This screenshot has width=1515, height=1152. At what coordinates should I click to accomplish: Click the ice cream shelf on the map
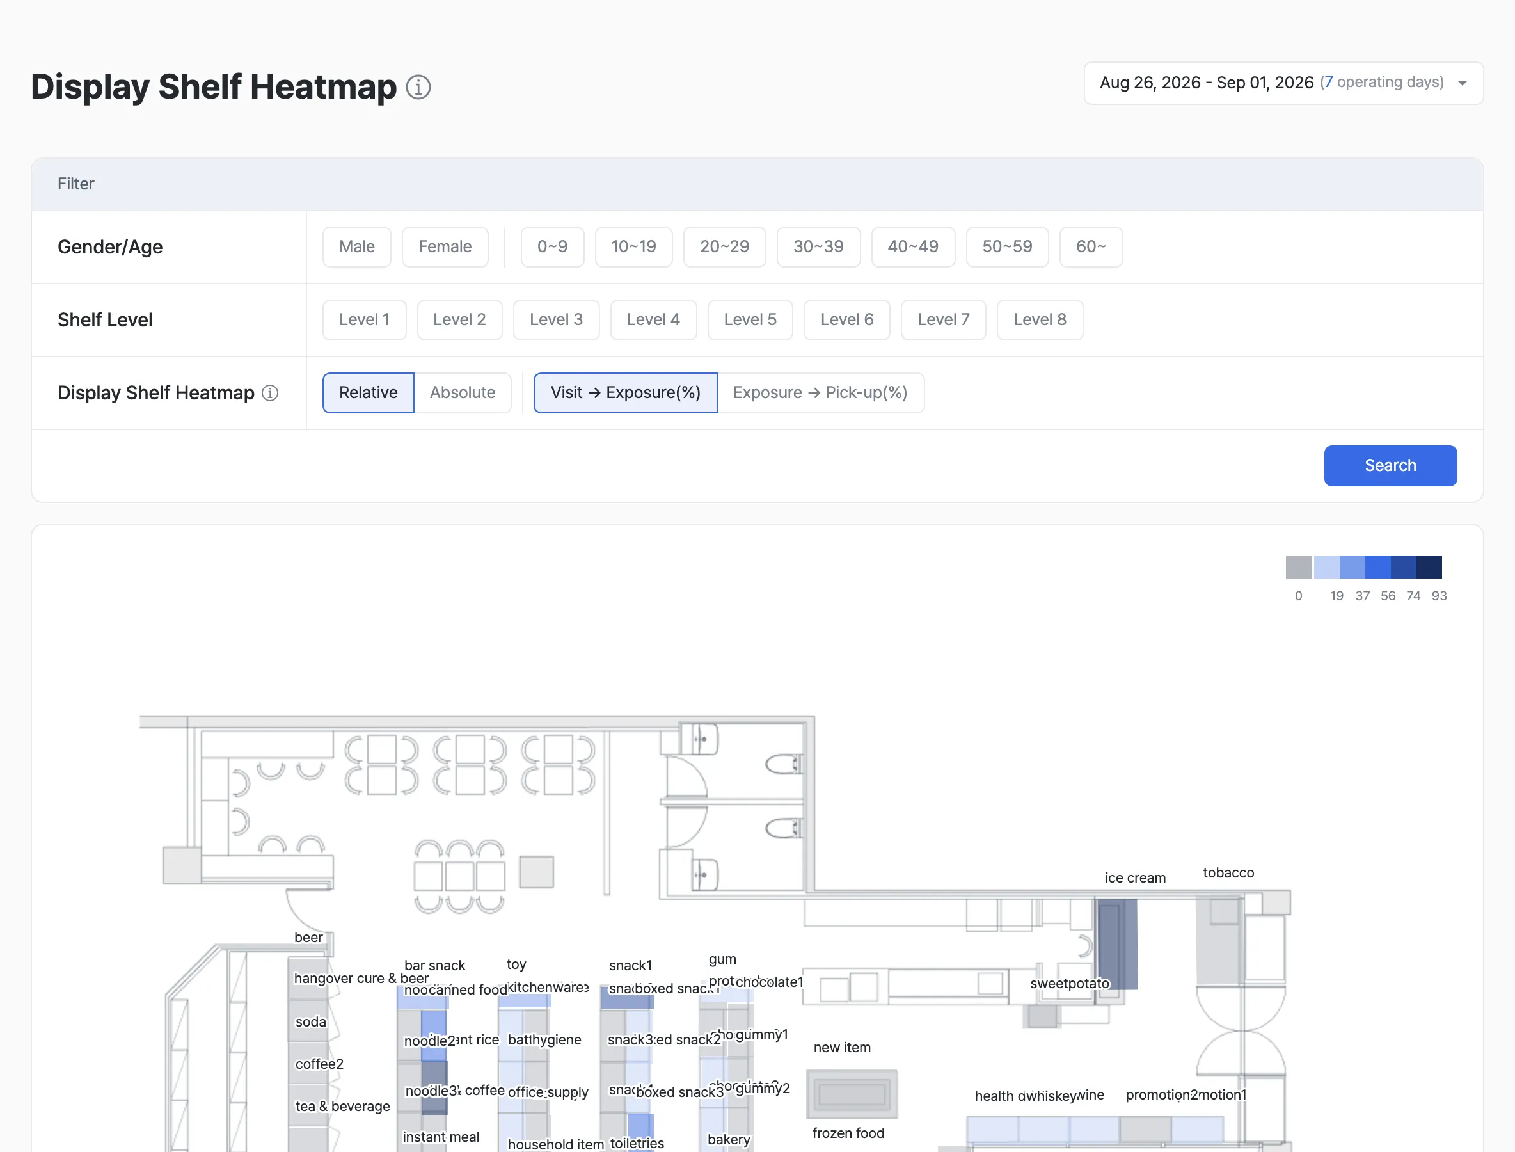point(1118,944)
